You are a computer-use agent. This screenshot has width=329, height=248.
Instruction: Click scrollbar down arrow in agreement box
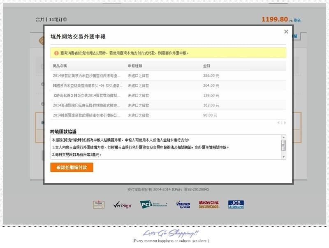point(284,157)
